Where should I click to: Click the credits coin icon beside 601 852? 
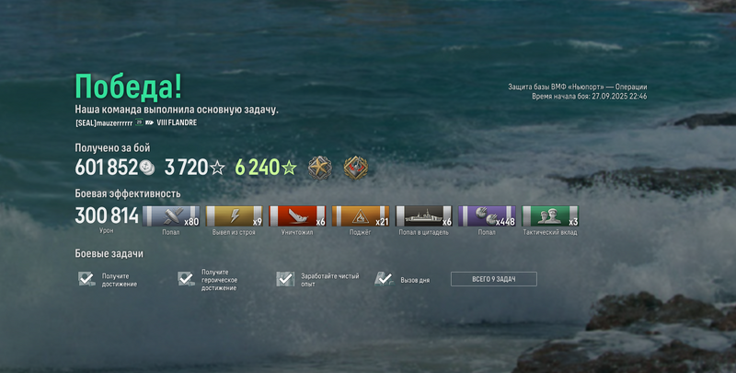147,168
